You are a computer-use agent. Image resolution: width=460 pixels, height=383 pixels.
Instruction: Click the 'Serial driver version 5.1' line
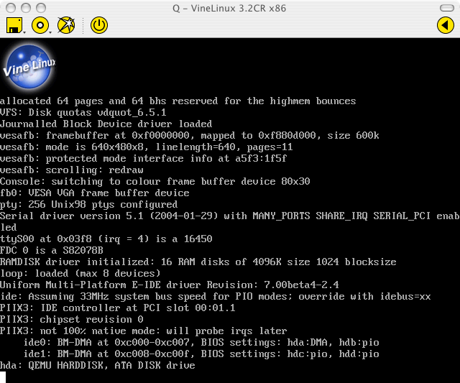click(x=230, y=221)
